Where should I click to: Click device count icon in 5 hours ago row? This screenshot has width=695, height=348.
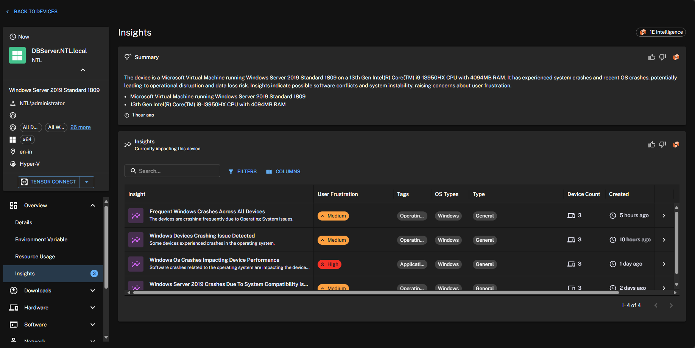[x=571, y=216]
